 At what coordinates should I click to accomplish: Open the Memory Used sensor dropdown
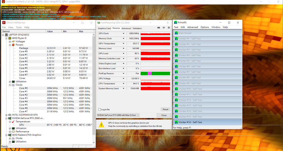(x=123, y=48)
